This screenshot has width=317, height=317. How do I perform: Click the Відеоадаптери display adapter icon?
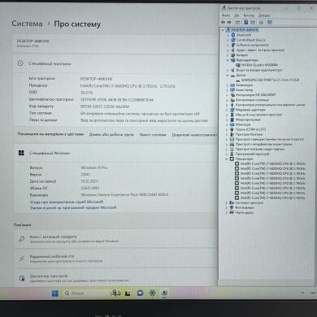pos(233,60)
